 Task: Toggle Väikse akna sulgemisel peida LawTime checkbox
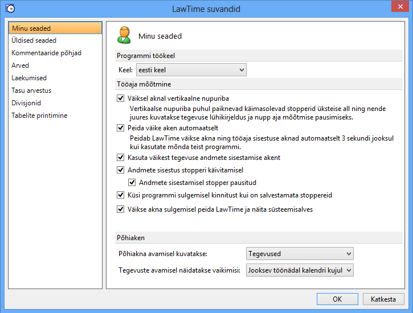point(120,209)
